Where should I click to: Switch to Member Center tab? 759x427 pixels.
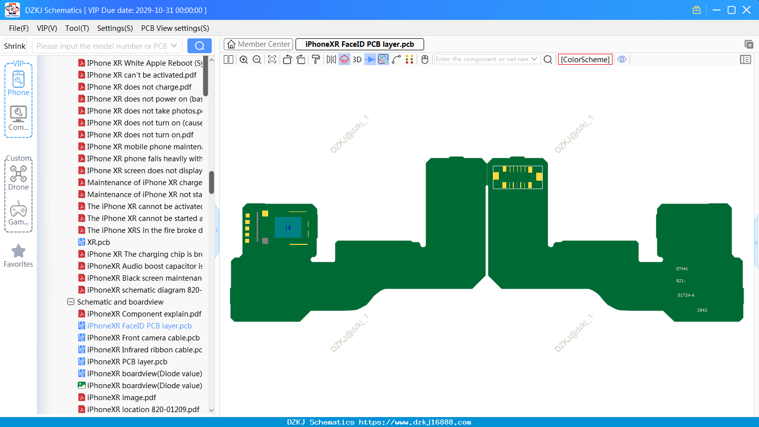click(x=258, y=44)
